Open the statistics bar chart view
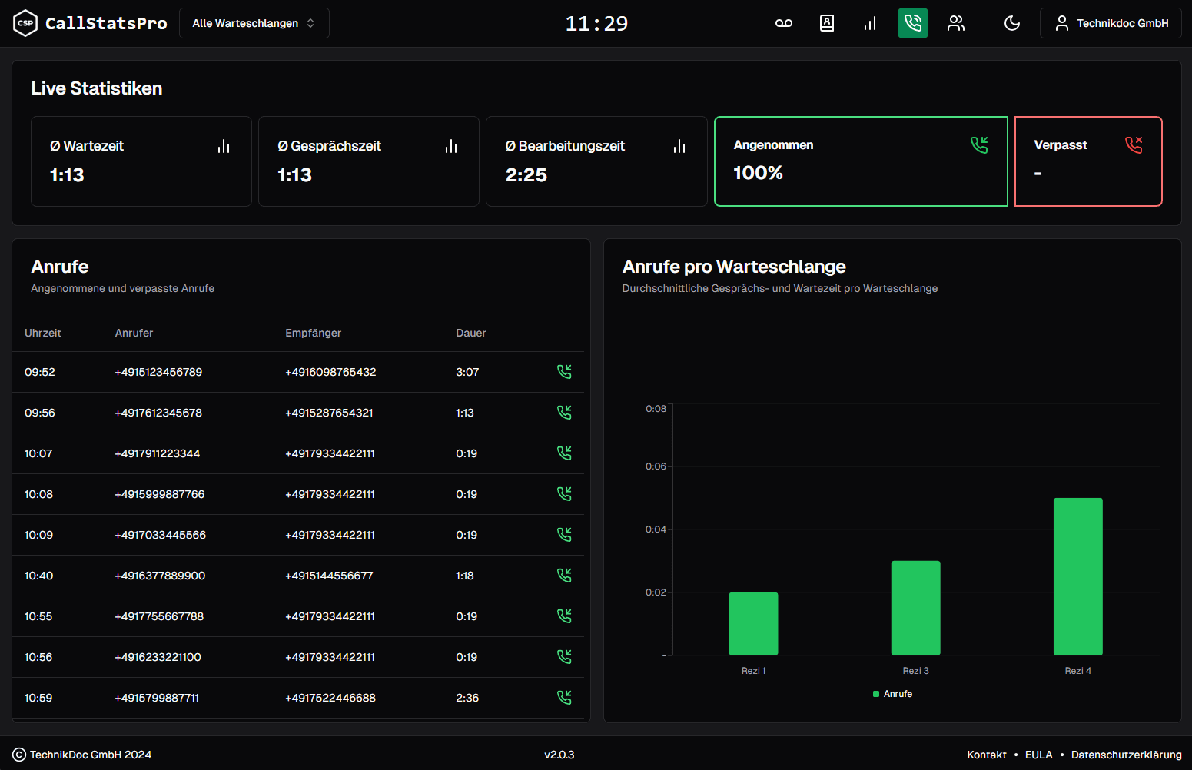 tap(870, 23)
